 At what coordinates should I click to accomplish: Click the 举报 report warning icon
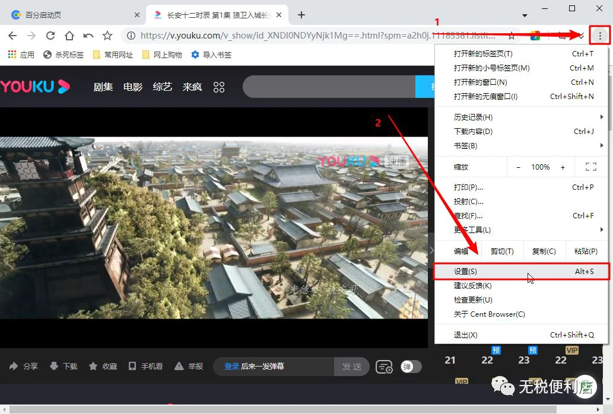(x=179, y=367)
